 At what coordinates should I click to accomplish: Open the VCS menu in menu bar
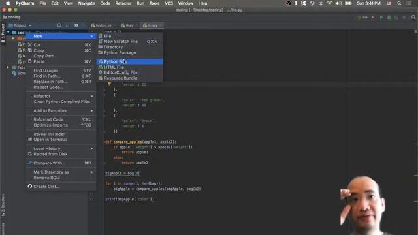tap(169, 3)
